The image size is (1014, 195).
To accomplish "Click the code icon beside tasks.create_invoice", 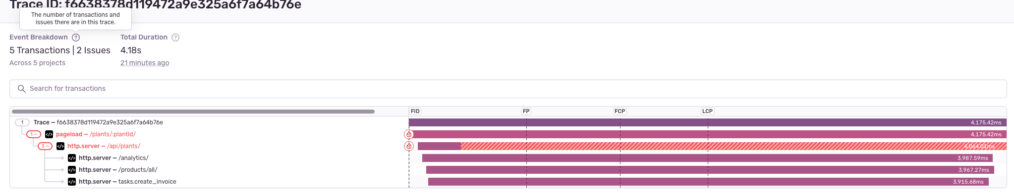I will click(72, 182).
